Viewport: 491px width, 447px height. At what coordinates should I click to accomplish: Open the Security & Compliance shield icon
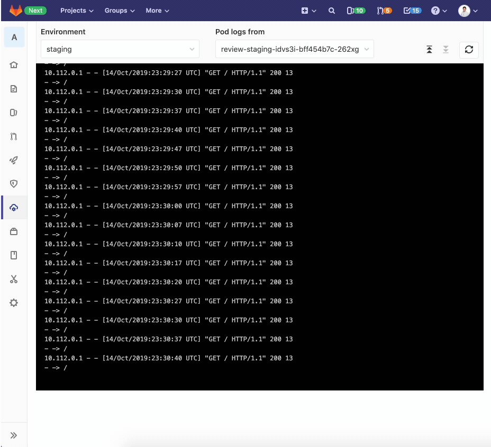point(13,184)
